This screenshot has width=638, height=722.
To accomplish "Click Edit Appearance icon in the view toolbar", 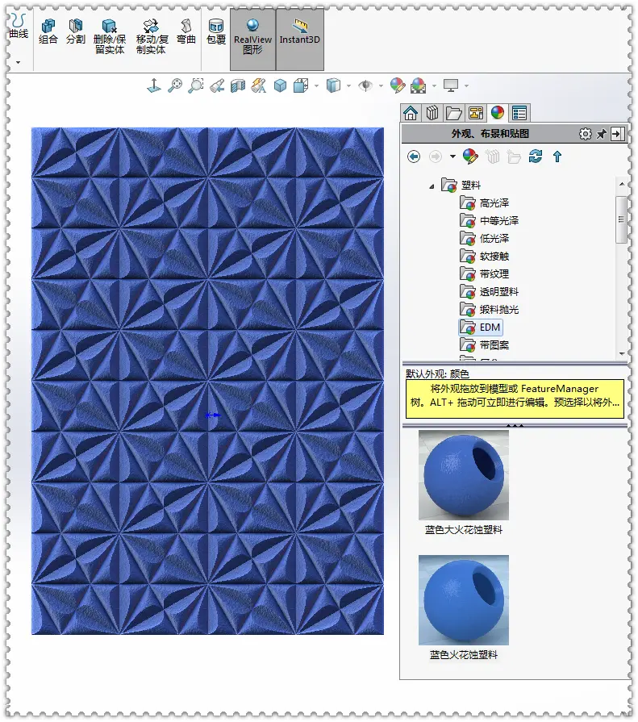I will coord(398,86).
